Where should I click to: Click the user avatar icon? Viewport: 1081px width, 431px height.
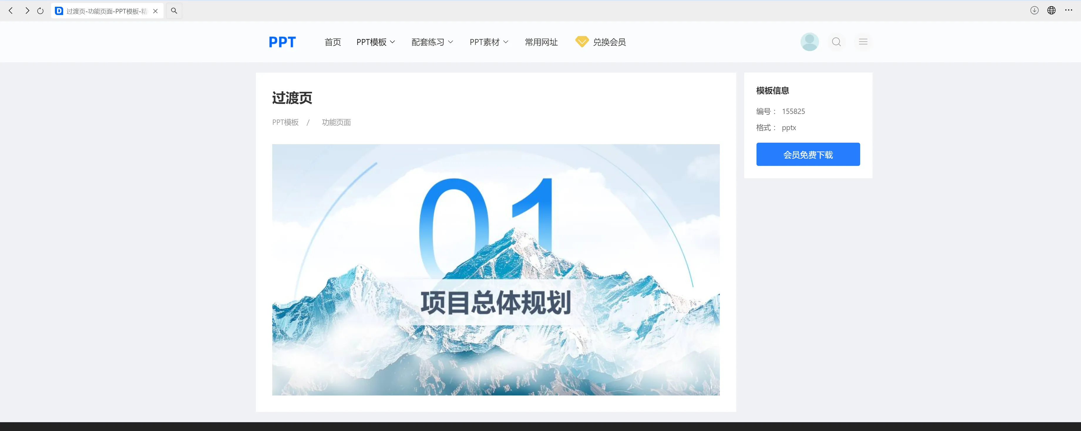[809, 42]
